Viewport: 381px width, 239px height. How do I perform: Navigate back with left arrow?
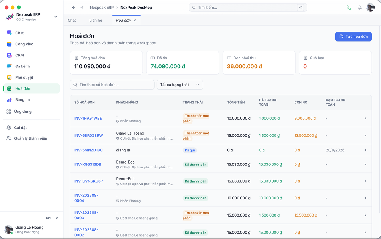point(74,8)
